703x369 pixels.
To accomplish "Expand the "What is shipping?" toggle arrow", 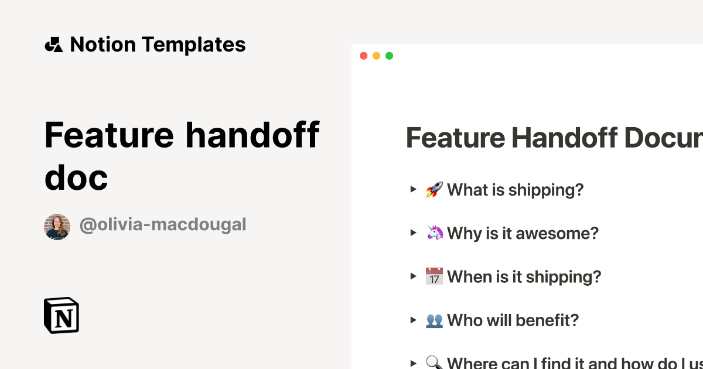I will 413,189.
